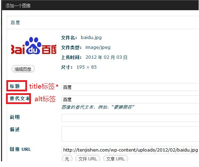Click the 195 × 85 dimensions text
Screen dimensions: 199x167
[x=87, y=67]
